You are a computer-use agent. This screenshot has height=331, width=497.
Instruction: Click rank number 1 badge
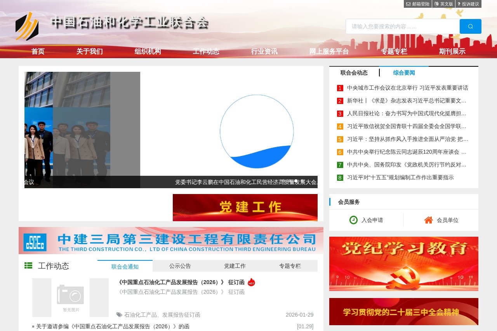pos(340,88)
